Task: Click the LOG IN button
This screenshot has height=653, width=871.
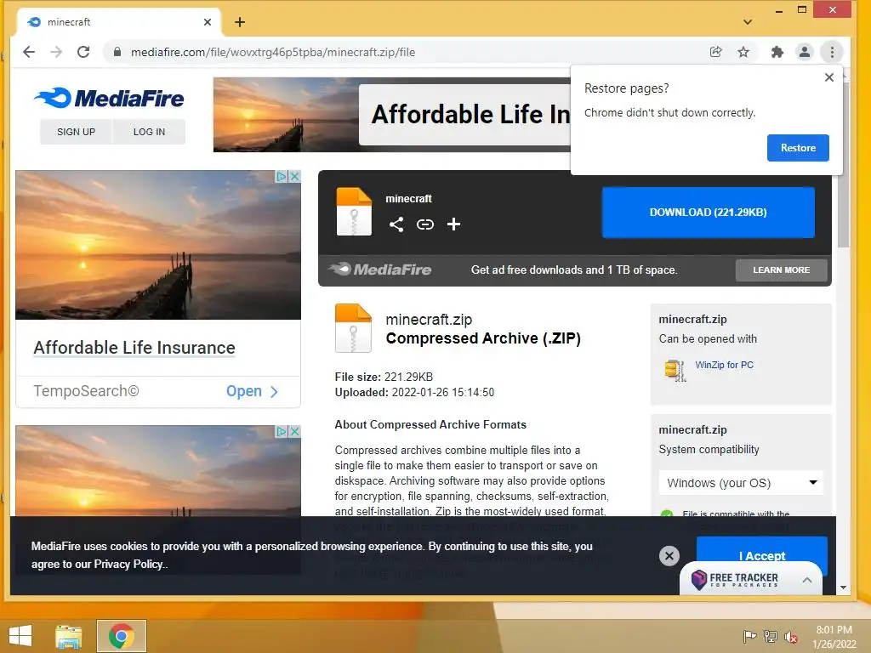Action: click(149, 132)
